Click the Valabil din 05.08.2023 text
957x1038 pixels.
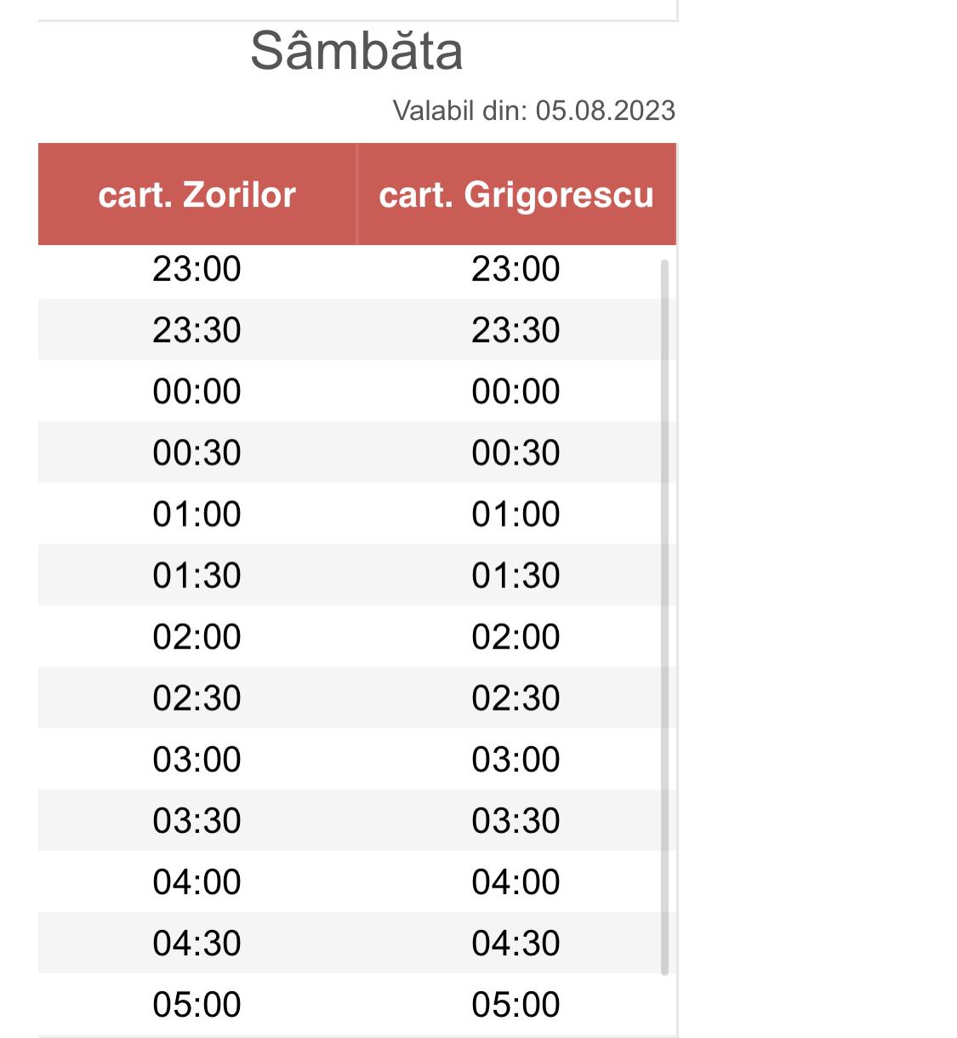coord(533,111)
